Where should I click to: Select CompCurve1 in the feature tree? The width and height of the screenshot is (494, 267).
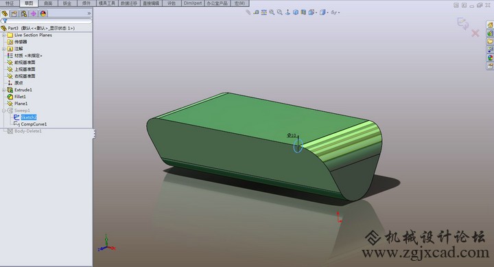(x=34, y=124)
